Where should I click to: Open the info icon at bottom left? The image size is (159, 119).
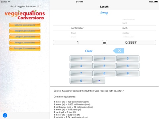point(5,115)
